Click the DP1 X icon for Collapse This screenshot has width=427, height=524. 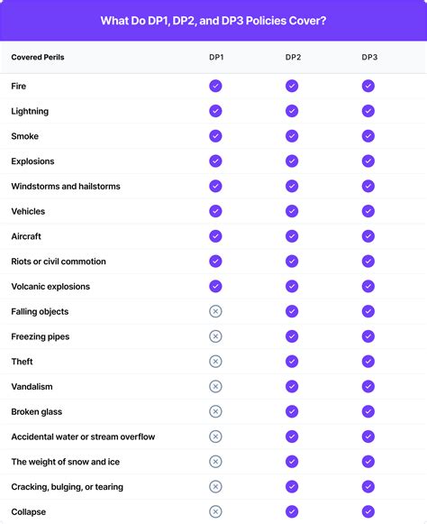pos(215,511)
